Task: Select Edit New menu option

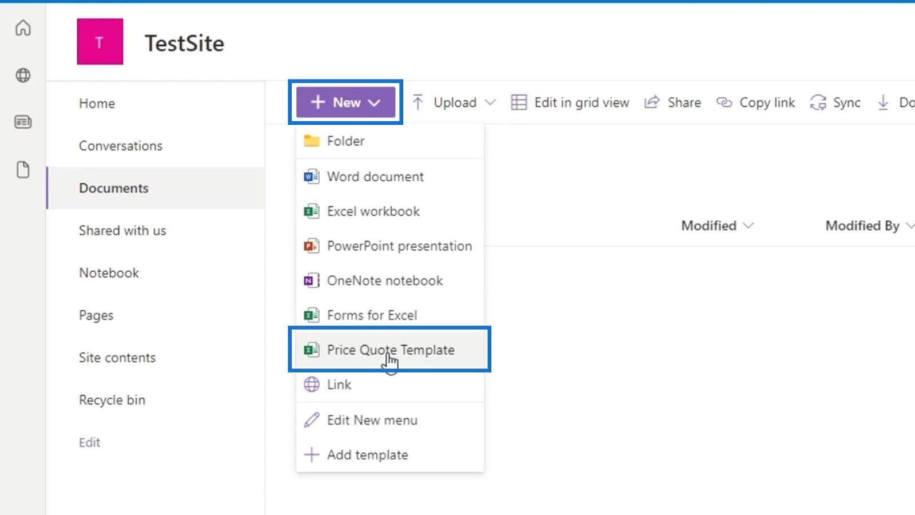Action: pos(372,420)
